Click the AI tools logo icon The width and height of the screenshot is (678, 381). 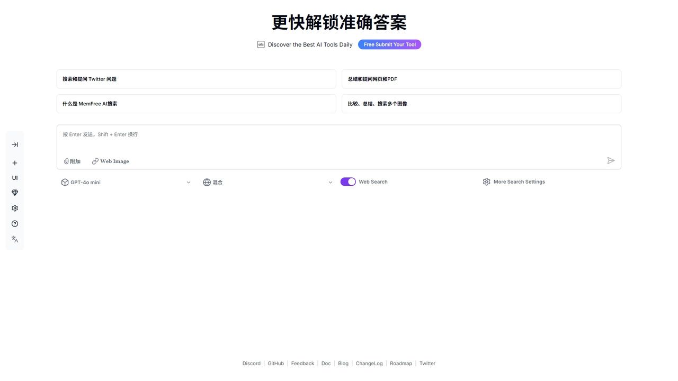(261, 44)
